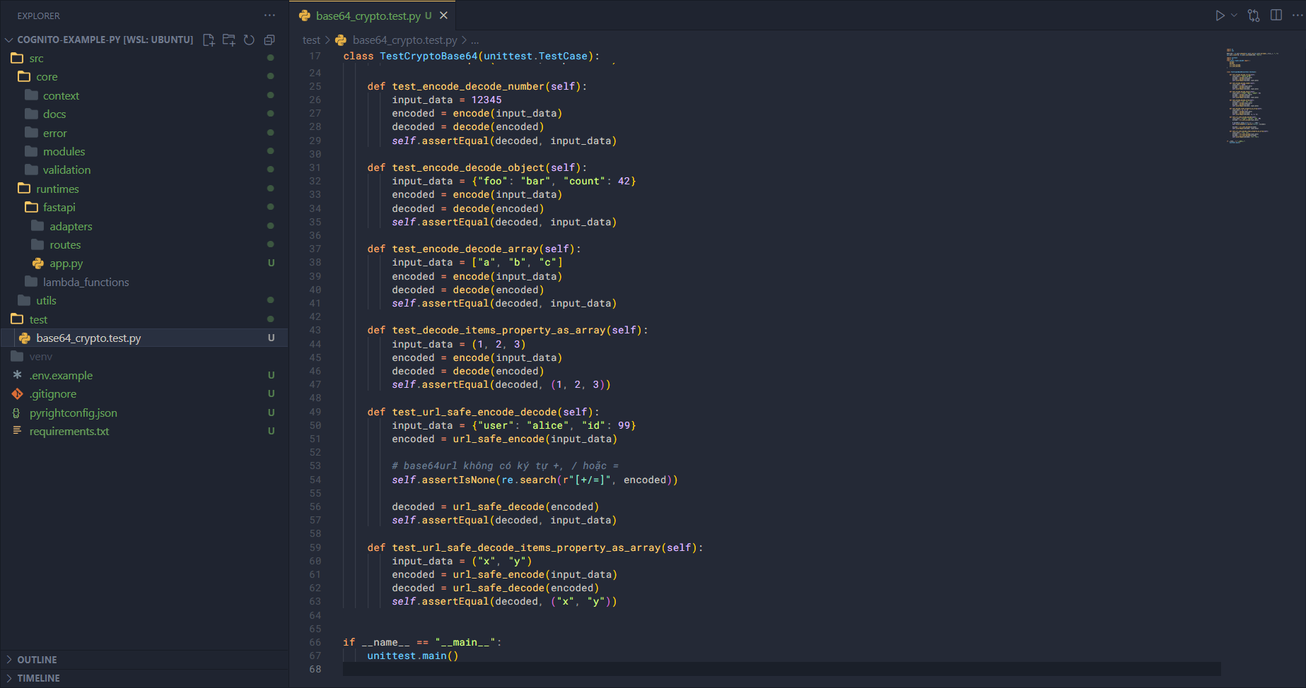Expand the OUTLINE section
Screen dimensions: 1306x688
coord(37,660)
